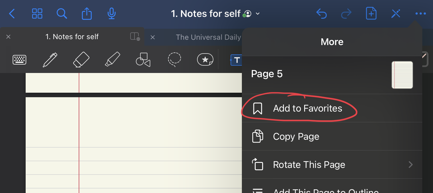Toggle Add to Favorites bookmark

[x=307, y=108]
